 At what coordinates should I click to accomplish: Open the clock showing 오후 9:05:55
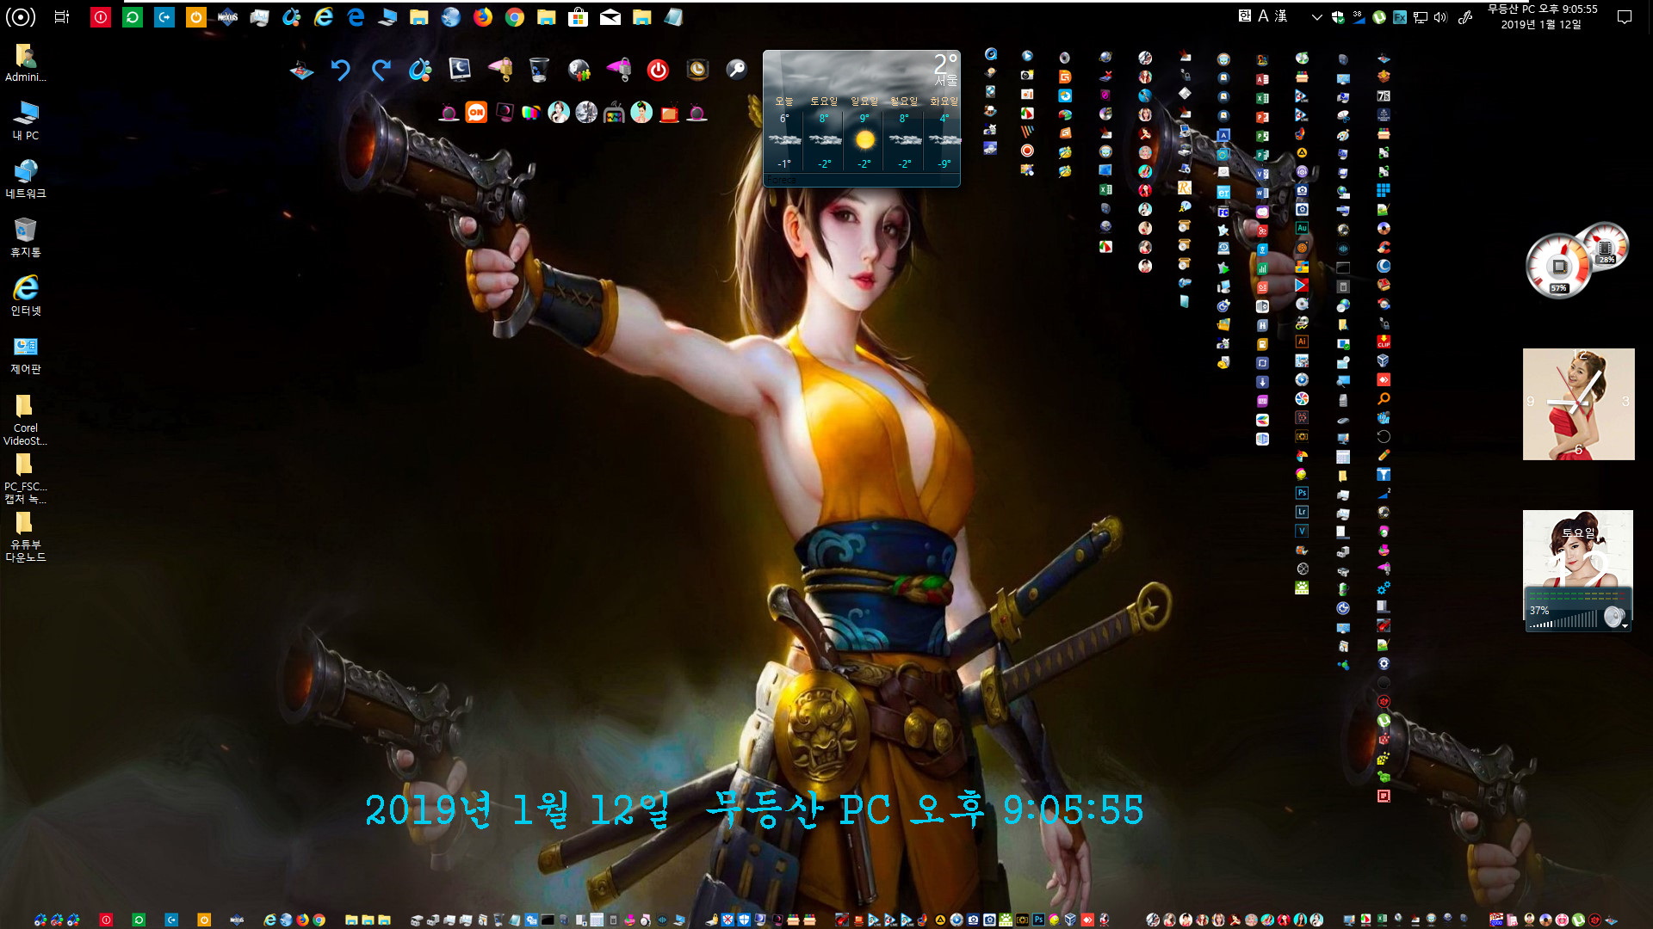pyautogui.click(x=1542, y=16)
